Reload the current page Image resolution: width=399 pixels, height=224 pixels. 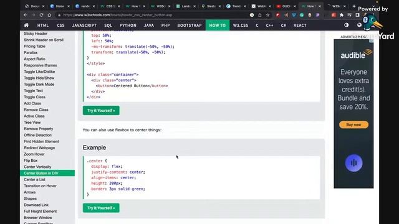[x=41, y=15]
